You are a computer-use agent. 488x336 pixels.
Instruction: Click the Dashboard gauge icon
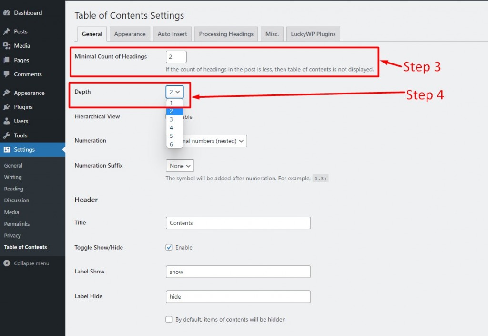(7, 13)
